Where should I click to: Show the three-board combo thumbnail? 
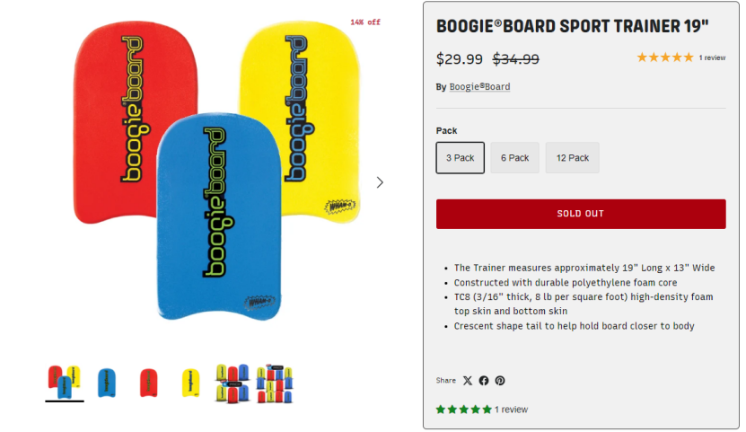coord(65,383)
